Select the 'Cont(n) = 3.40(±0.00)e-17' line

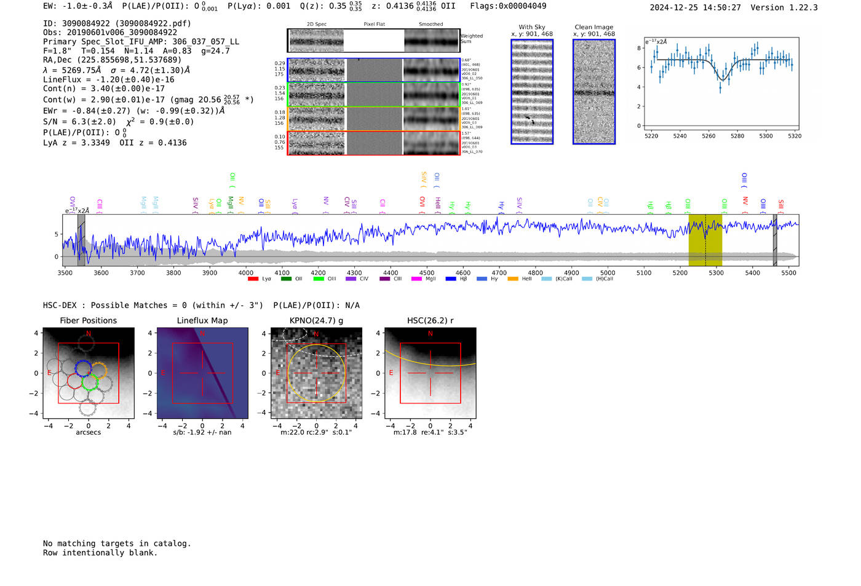(x=104, y=89)
